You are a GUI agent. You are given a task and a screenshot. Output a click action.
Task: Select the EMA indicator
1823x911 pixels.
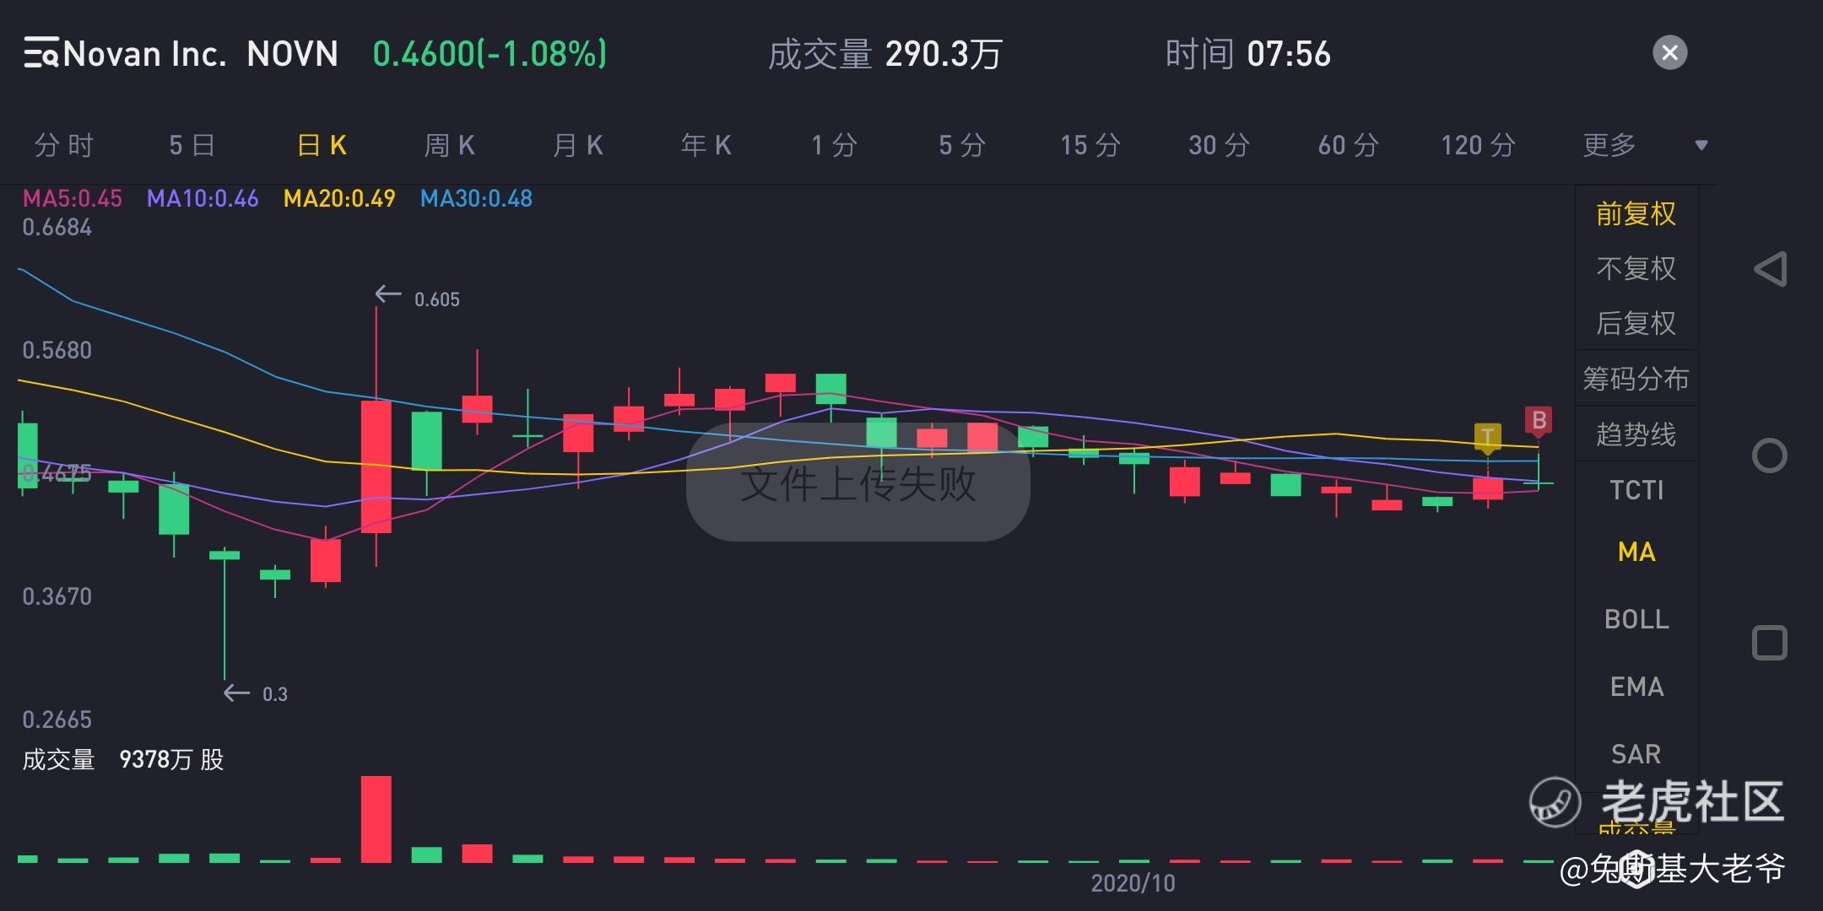pos(1636,687)
